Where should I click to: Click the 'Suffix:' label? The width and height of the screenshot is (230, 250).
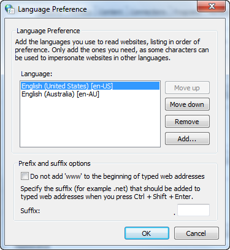(30, 211)
